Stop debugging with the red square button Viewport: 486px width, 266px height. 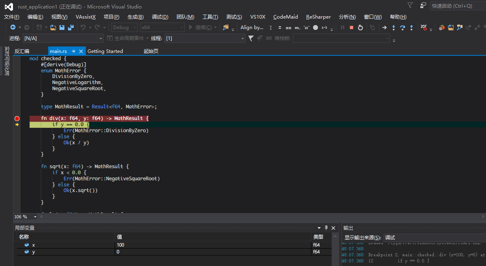(352, 27)
